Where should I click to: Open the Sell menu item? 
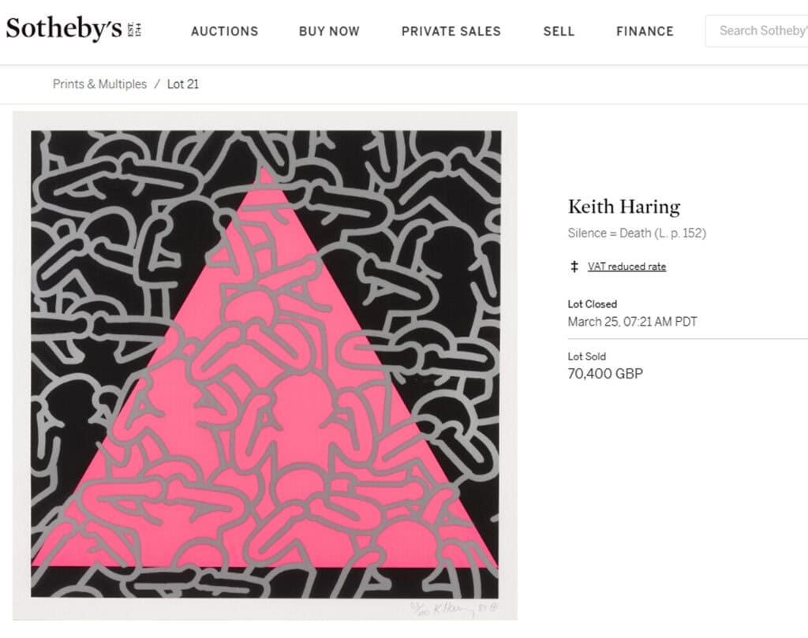[559, 32]
